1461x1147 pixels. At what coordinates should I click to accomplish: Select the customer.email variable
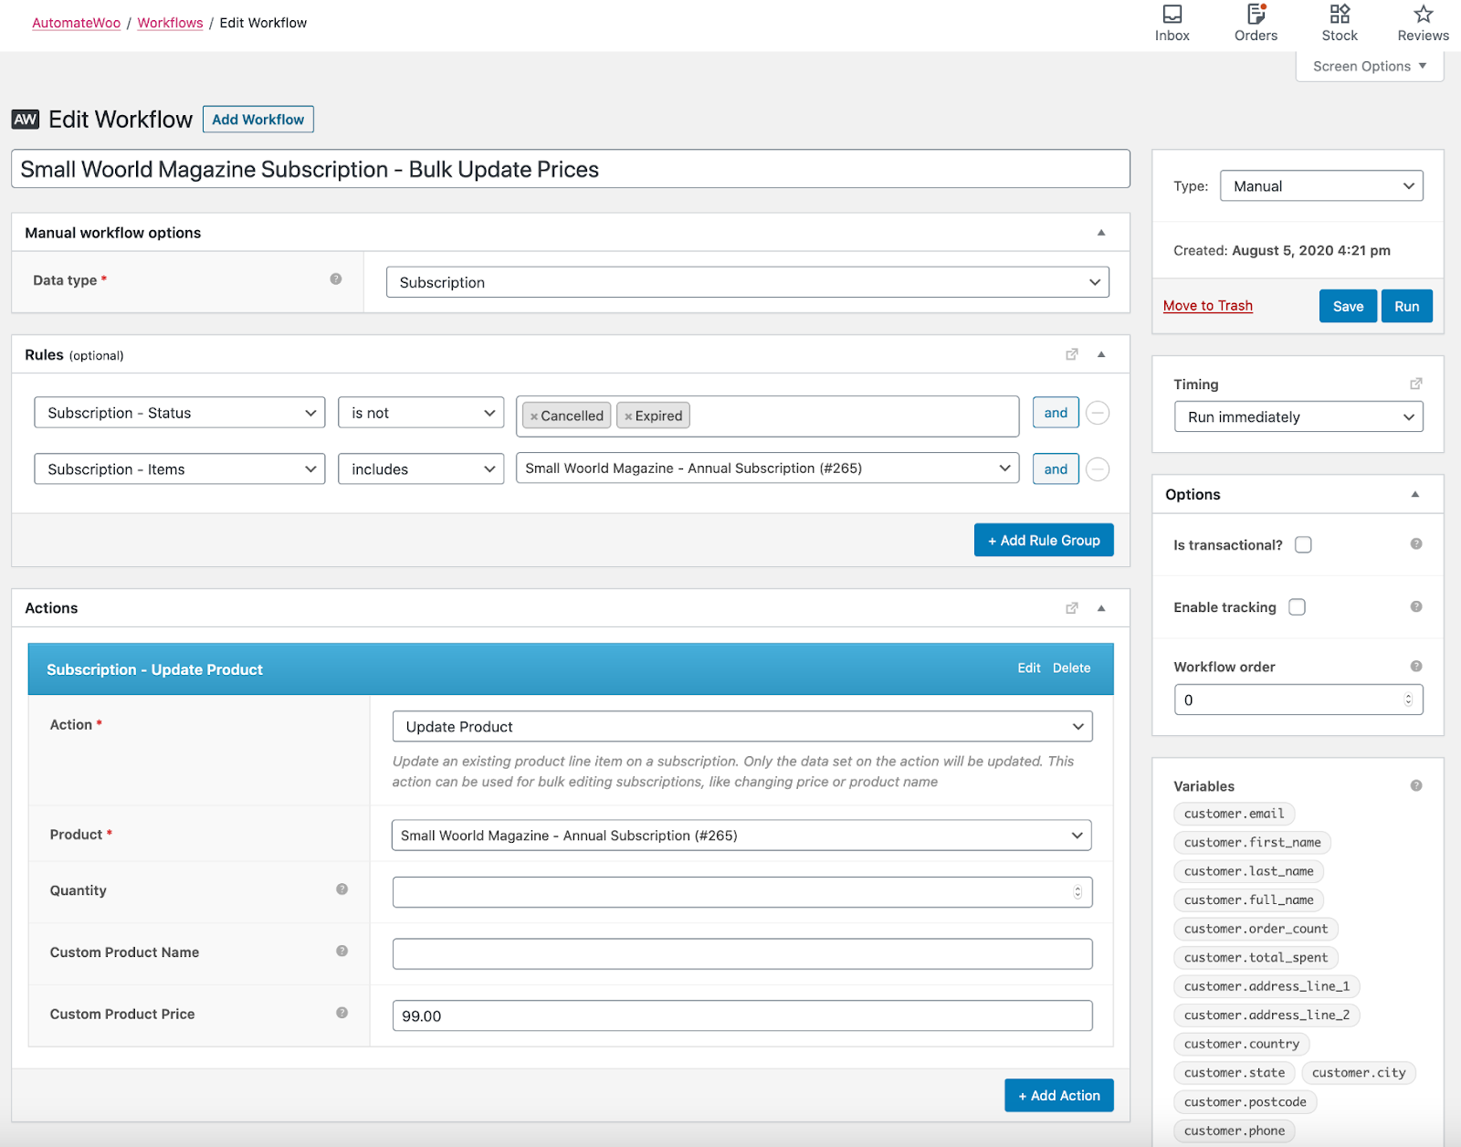coord(1234,814)
